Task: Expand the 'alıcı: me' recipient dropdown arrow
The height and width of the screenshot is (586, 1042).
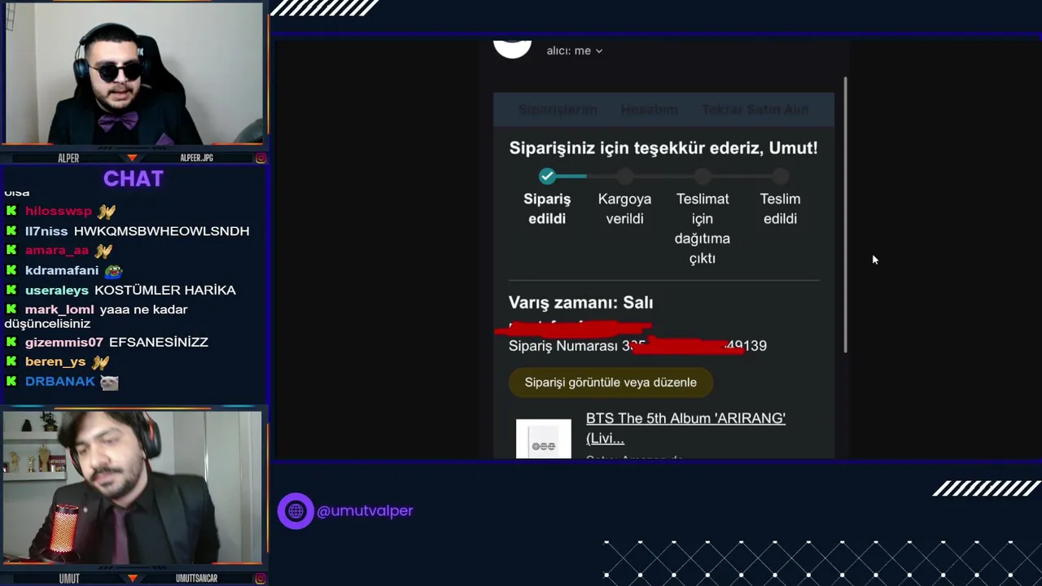Action: (599, 51)
